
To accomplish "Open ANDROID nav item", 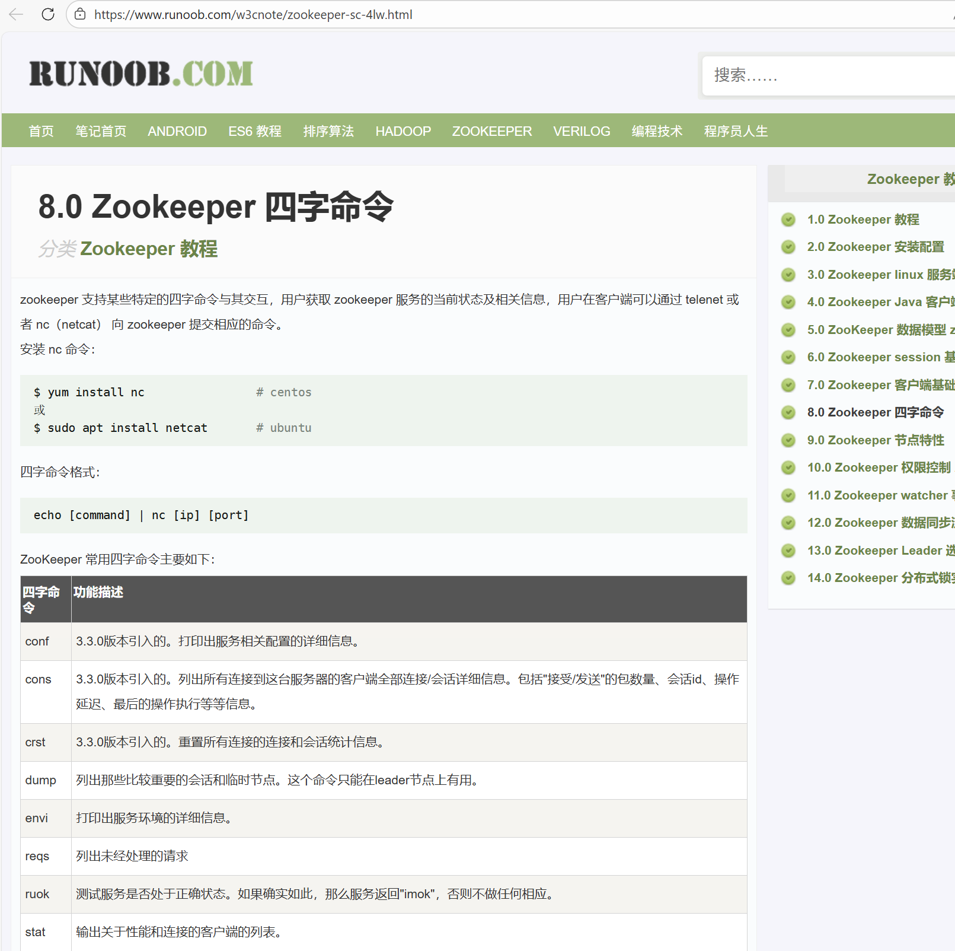I will click(x=177, y=131).
